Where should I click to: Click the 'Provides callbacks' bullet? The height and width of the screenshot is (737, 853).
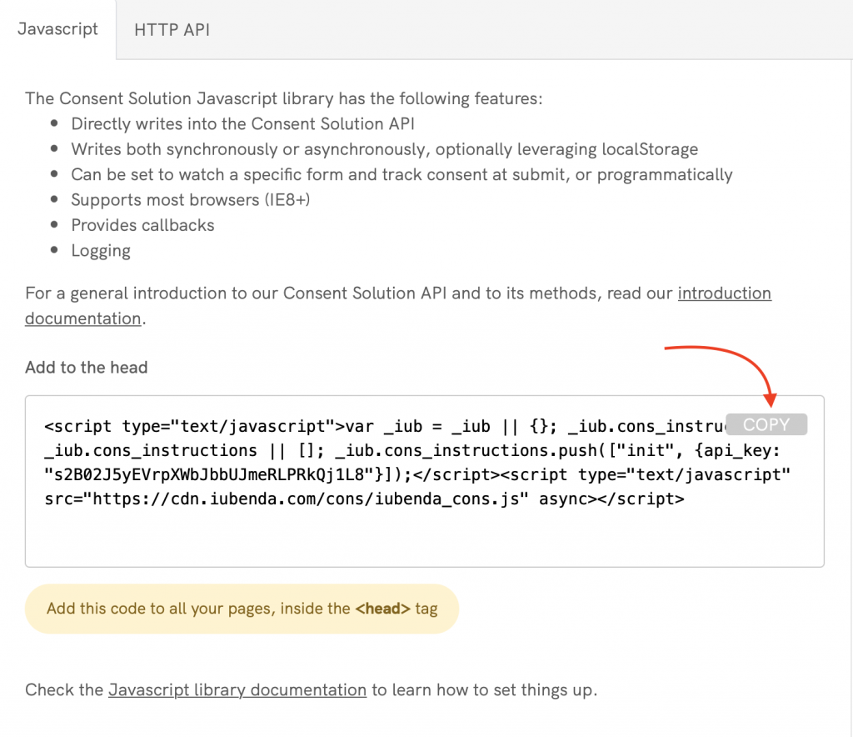[x=142, y=225]
